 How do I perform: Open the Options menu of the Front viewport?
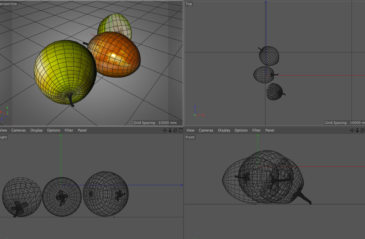tap(241, 130)
